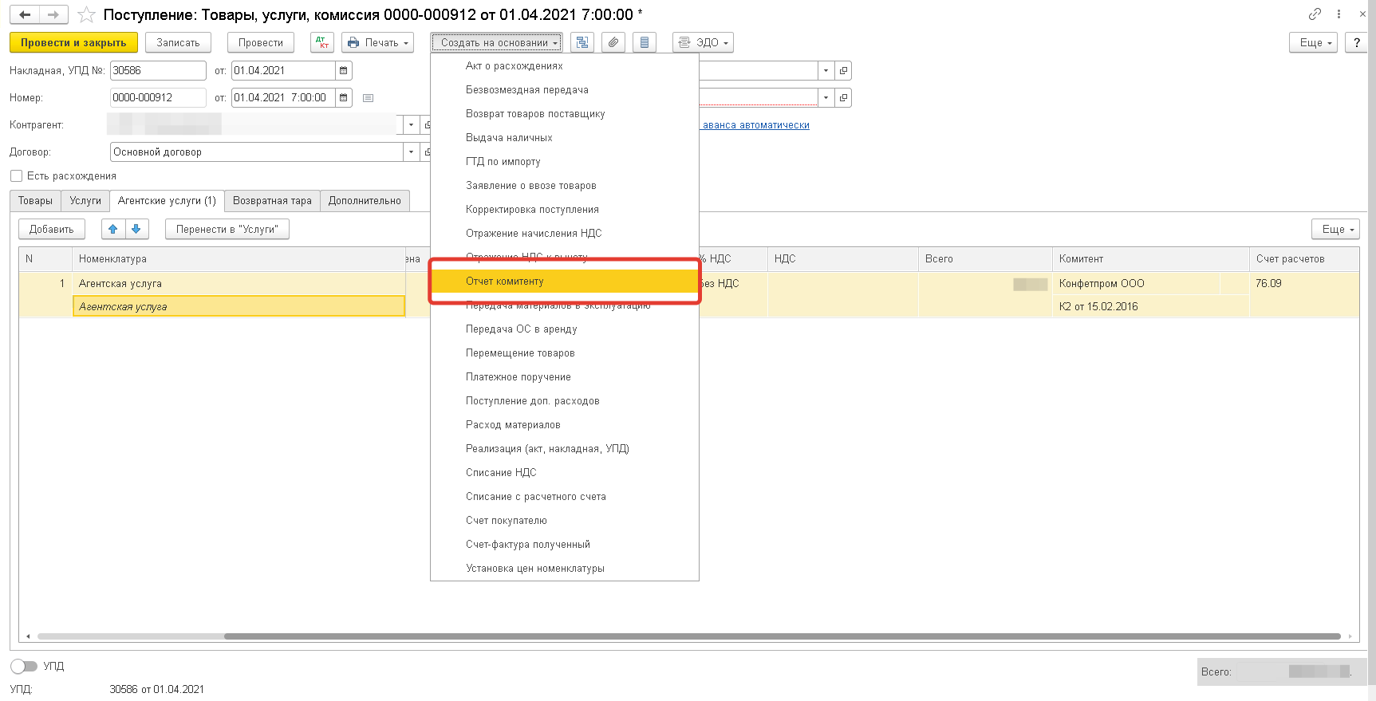Image resolution: width=1376 pixels, height=701 pixels.
Task: Click the Договор field Основной договор
Action: (256, 152)
